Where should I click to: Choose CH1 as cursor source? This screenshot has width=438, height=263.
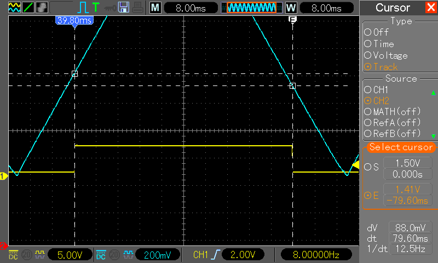pos(376,90)
